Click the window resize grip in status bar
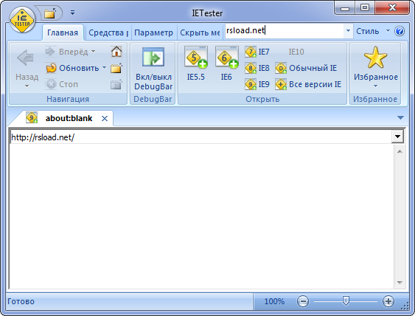 (x=405, y=306)
